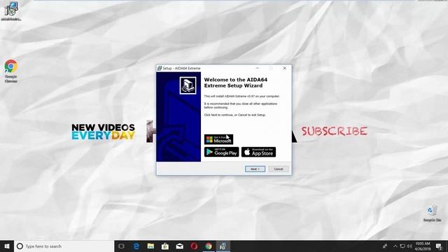
Task: Click the Cortana circle in the search box
Action: click(x=20, y=246)
